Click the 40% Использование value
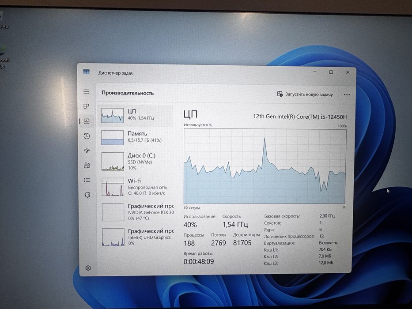The height and width of the screenshot is (309, 412). point(190,225)
